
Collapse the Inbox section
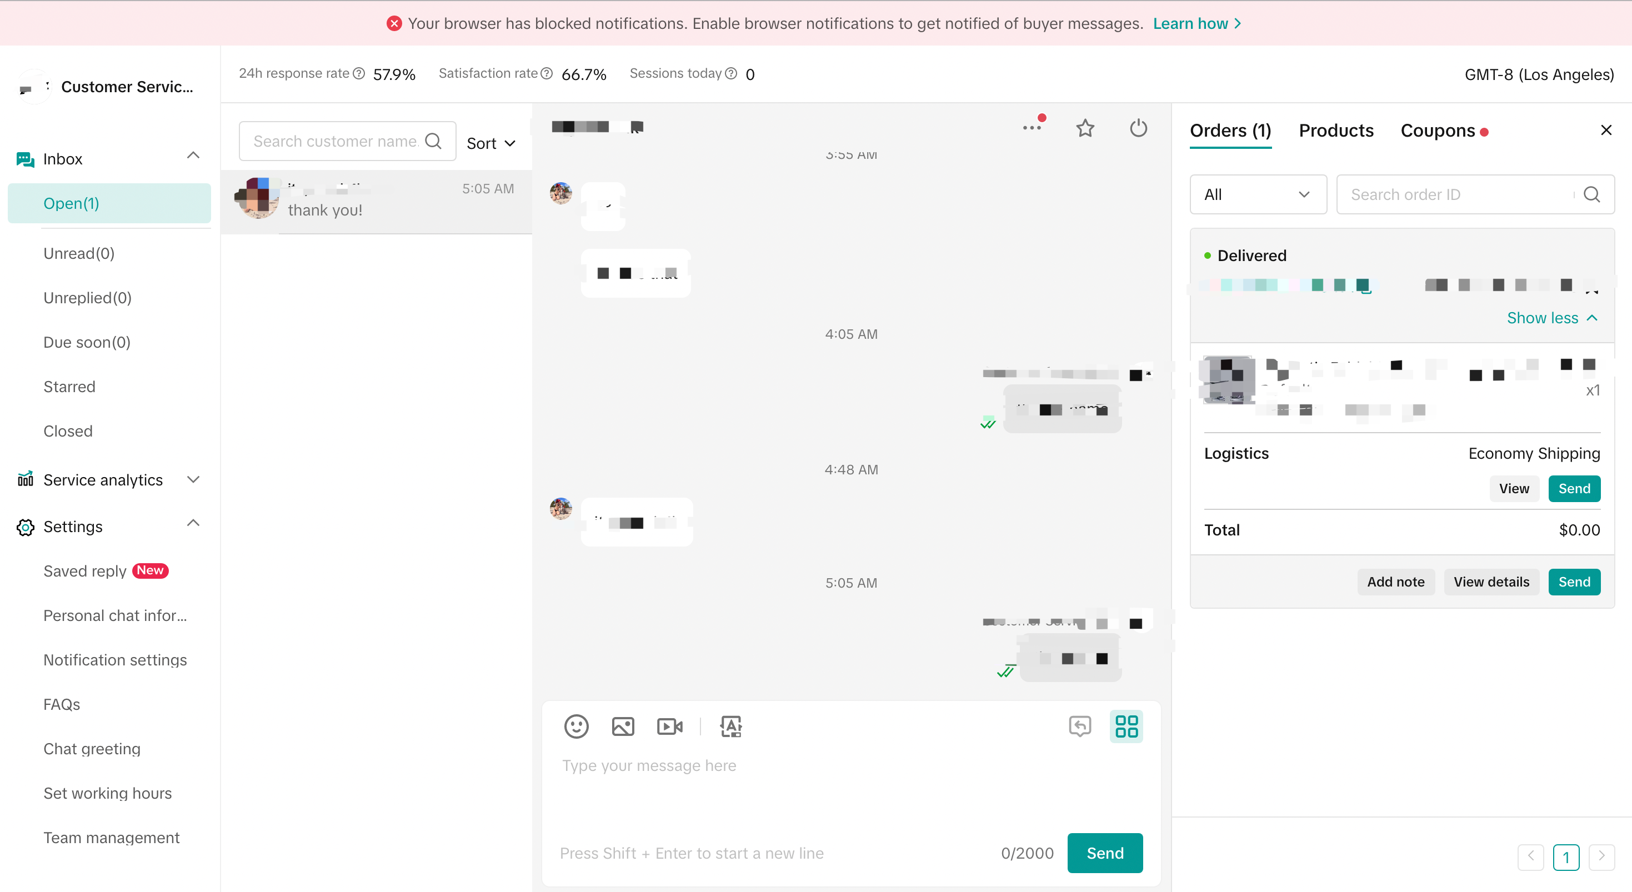coord(193,156)
